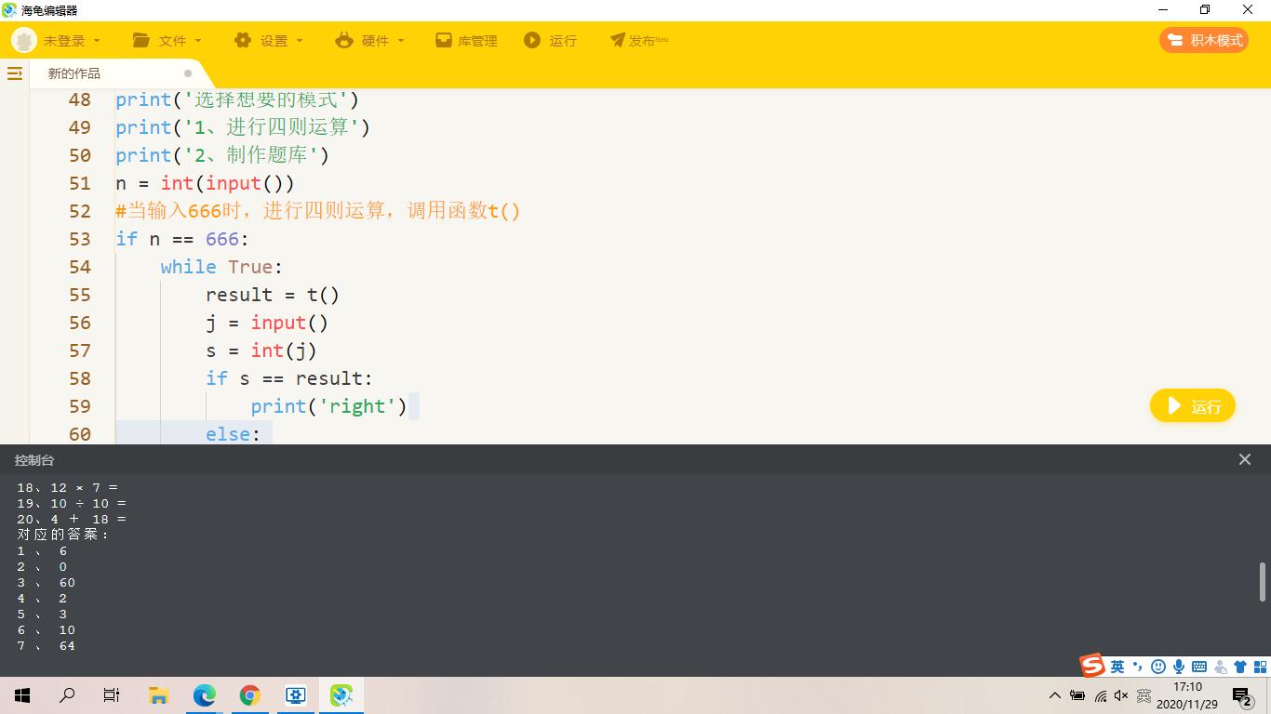1271x714 pixels.
Task: Click the hardware icon beside 硬件
Action: pyautogui.click(x=344, y=40)
